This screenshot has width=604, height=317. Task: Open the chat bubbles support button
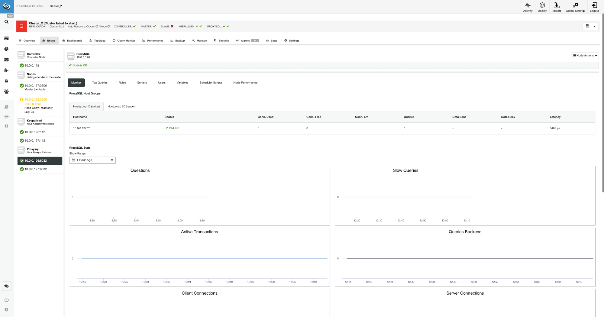point(6,286)
